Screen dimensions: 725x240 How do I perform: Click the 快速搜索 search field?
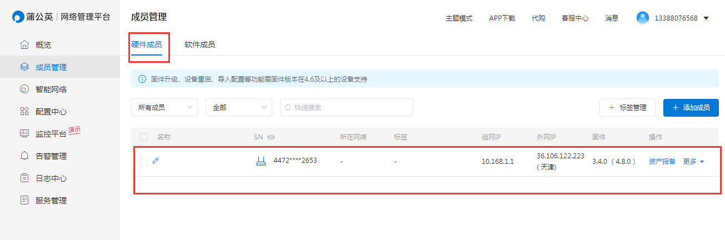(x=347, y=107)
